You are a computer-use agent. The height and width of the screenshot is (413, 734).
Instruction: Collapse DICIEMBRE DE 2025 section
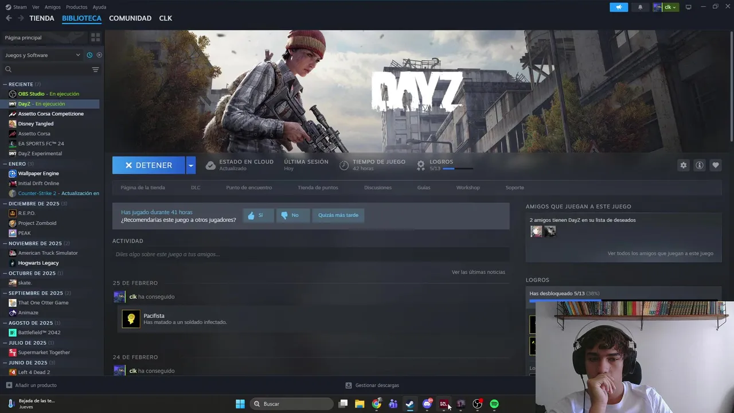point(5,204)
